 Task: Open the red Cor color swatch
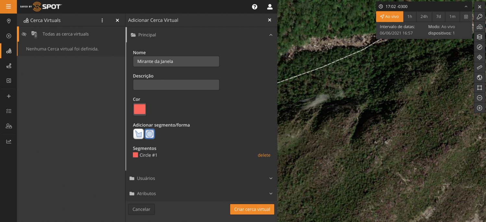[x=140, y=109]
